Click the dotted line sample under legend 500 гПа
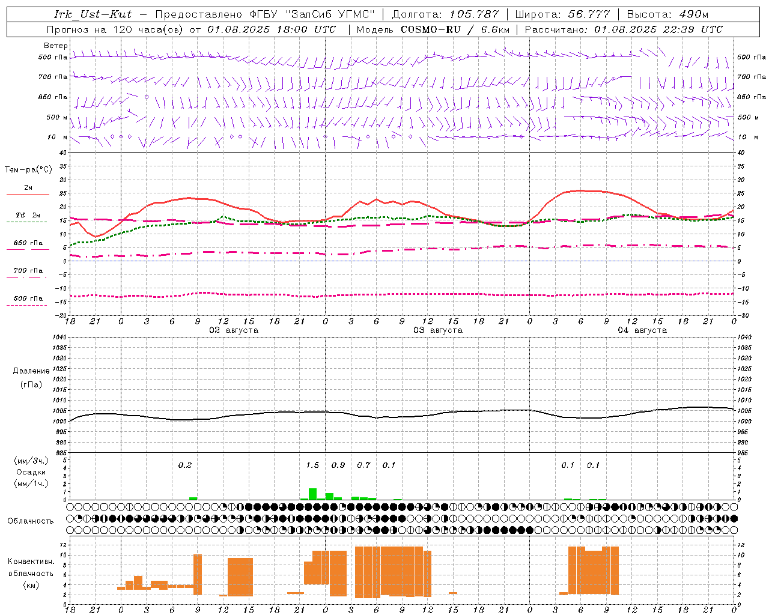This screenshot has width=769, height=615. coord(27,306)
